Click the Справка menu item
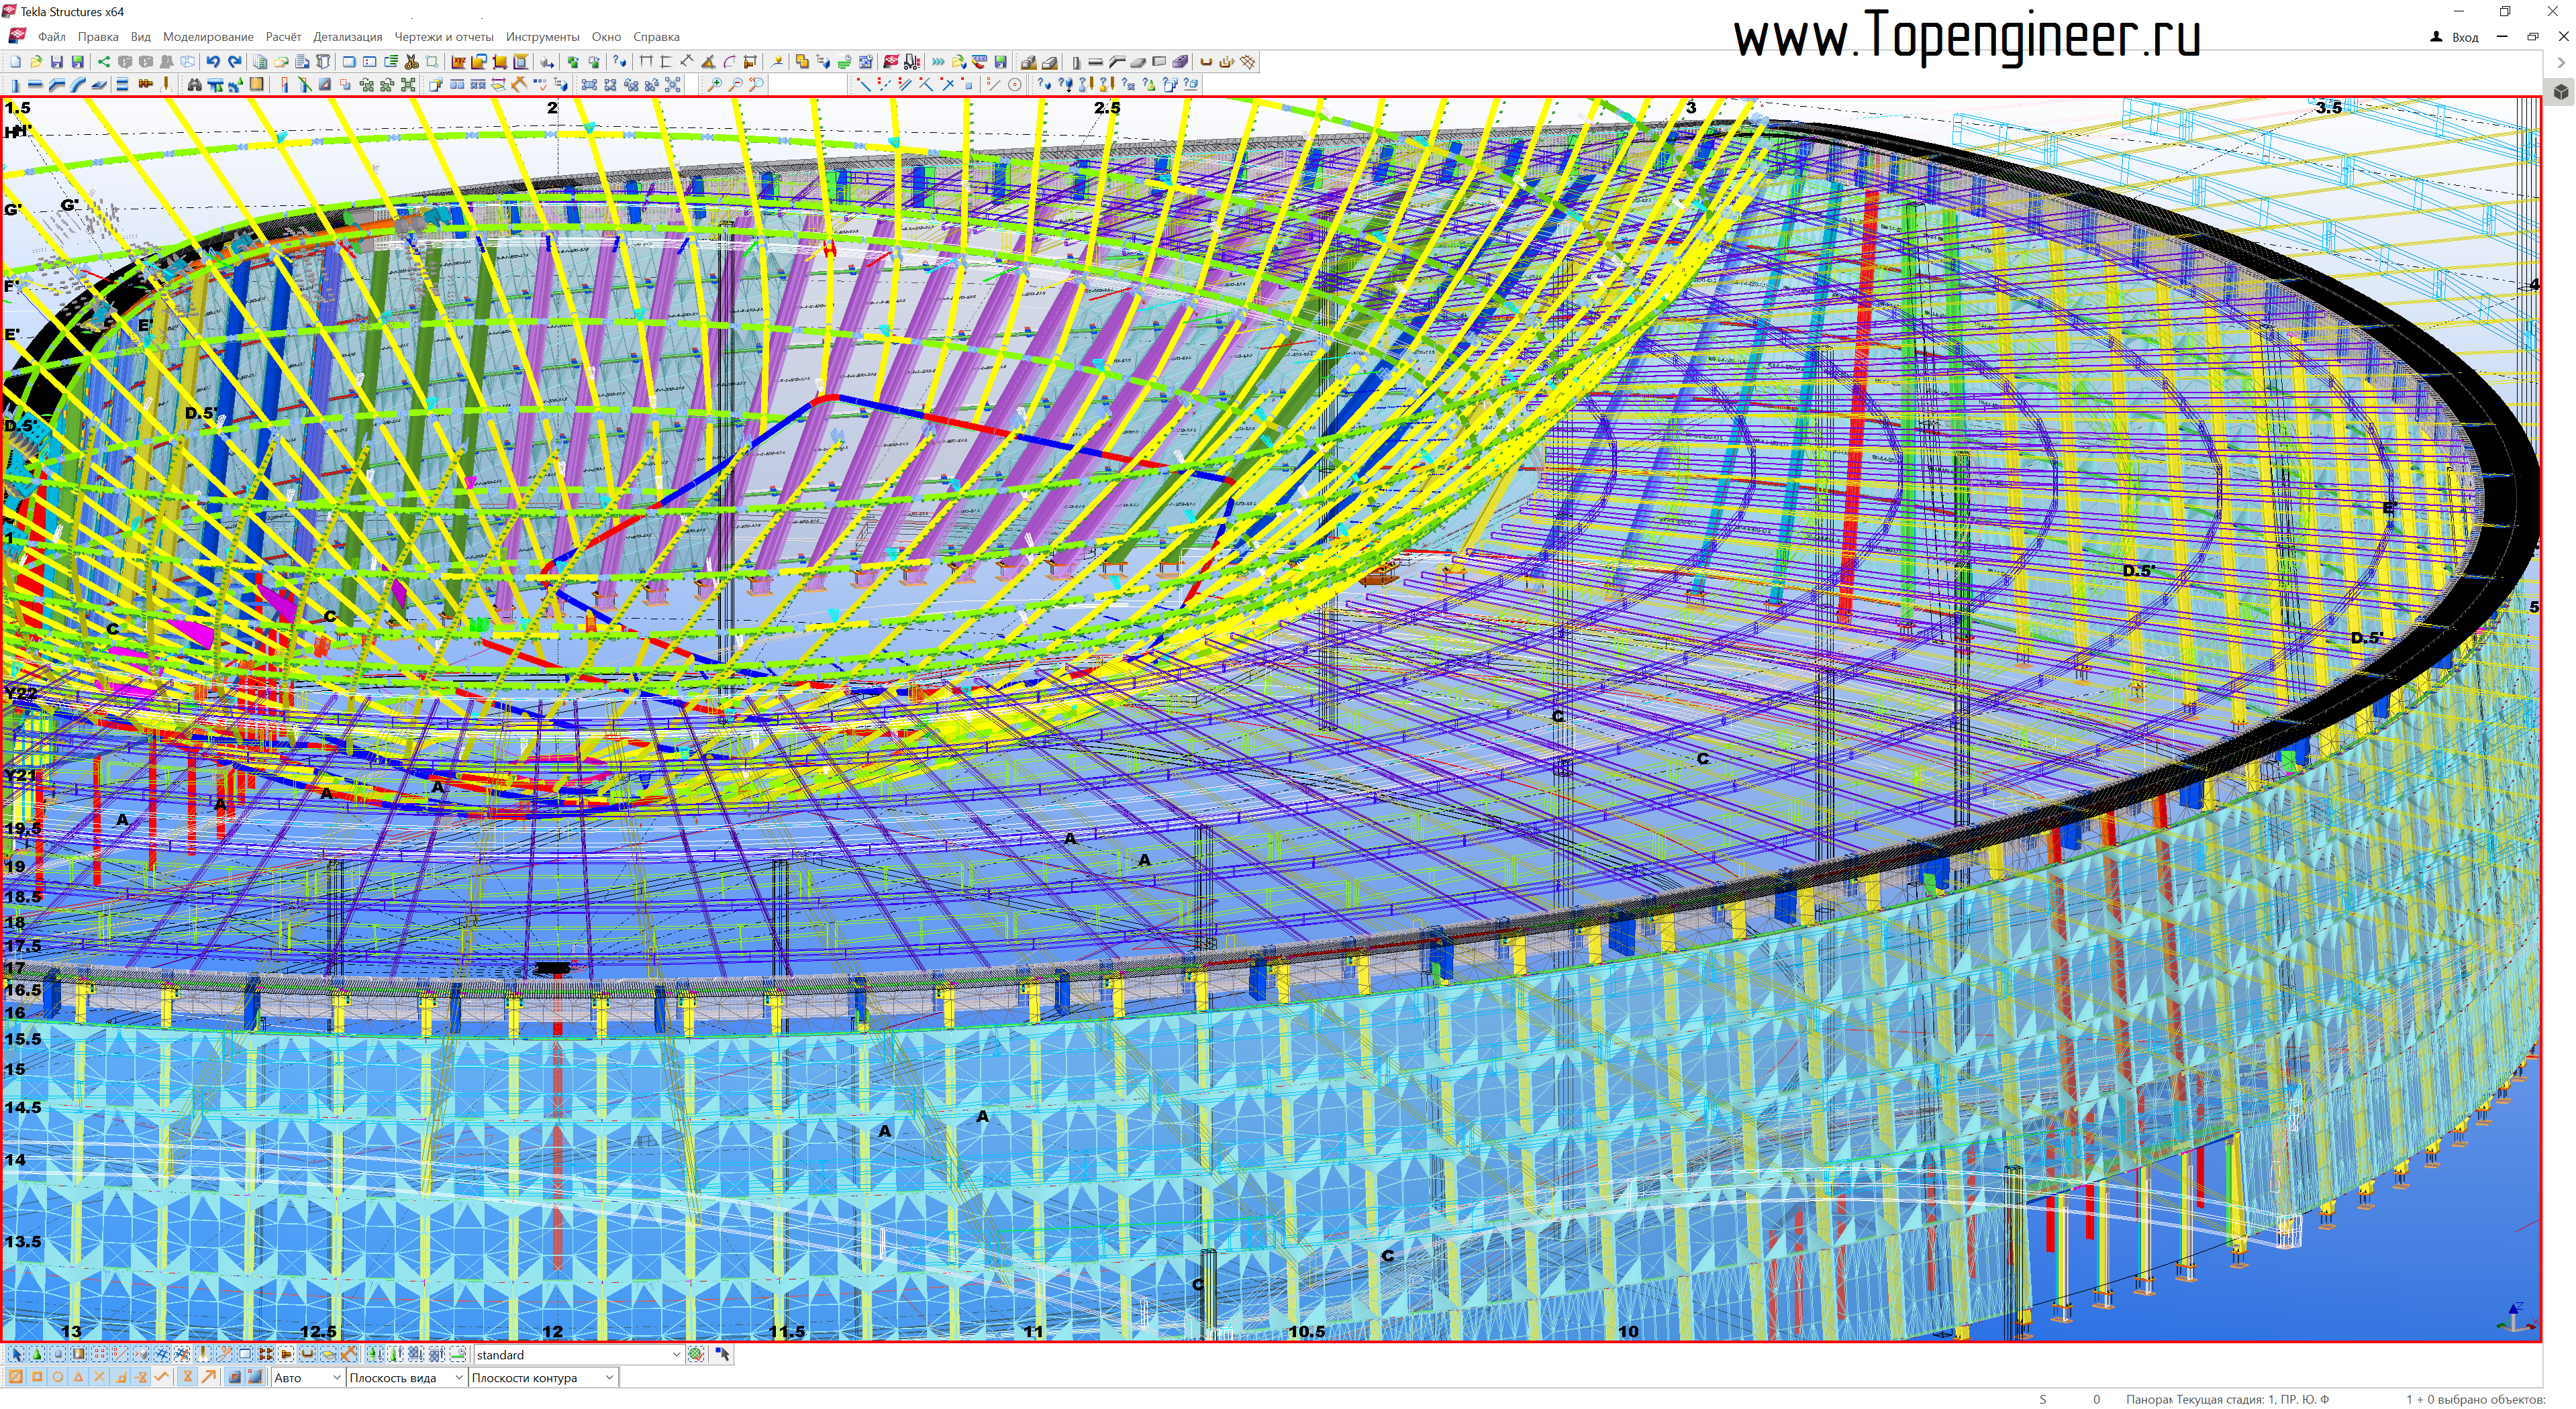2576x1409 pixels. pos(656,37)
